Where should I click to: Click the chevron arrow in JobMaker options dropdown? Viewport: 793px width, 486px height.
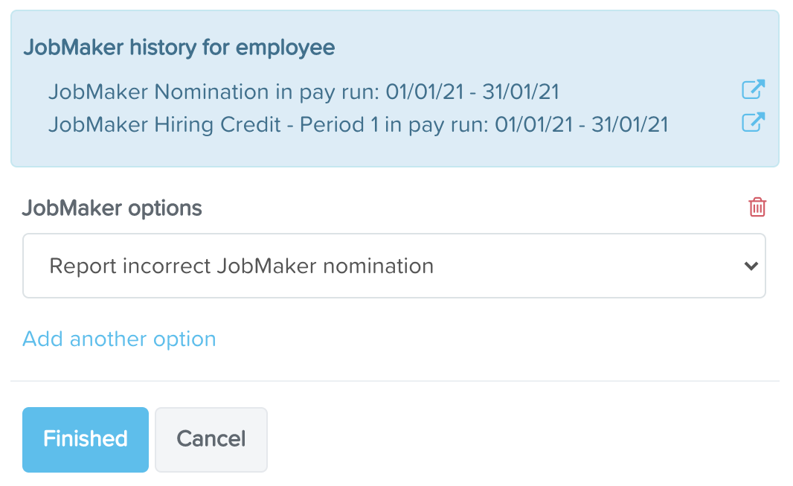pyautogui.click(x=751, y=266)
